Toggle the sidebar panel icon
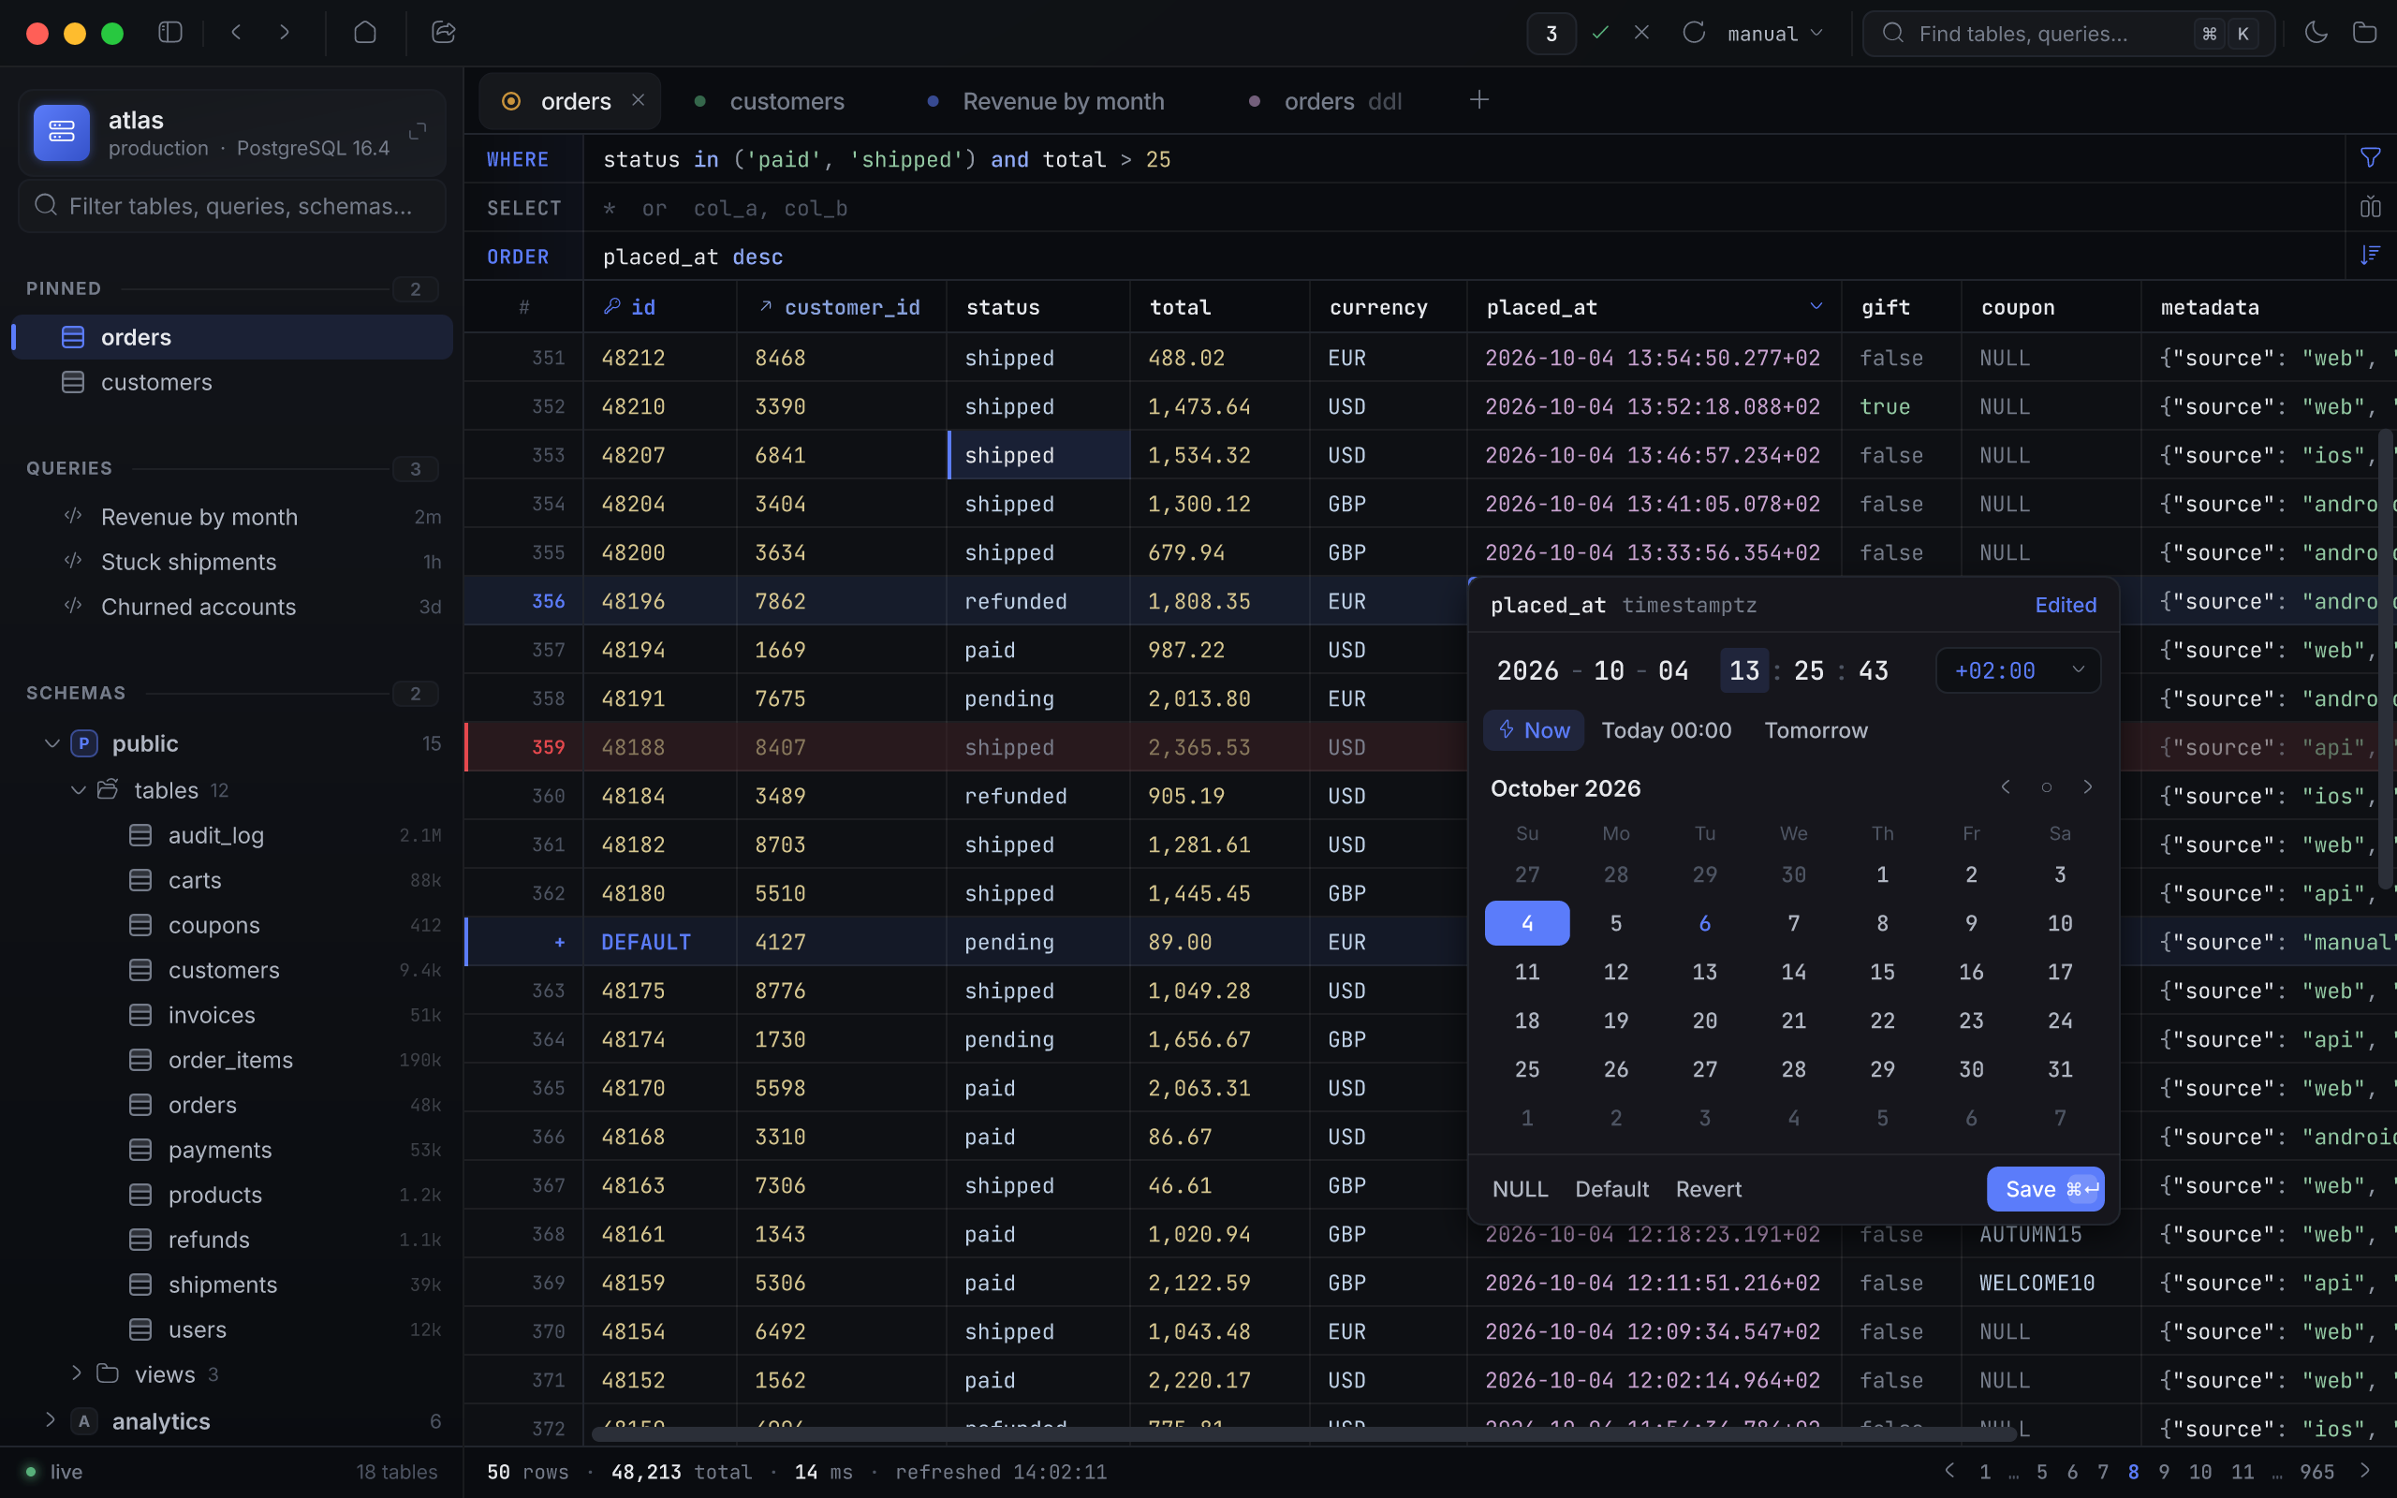The height and width of the screenshot is (1498, 2397). 170,33
